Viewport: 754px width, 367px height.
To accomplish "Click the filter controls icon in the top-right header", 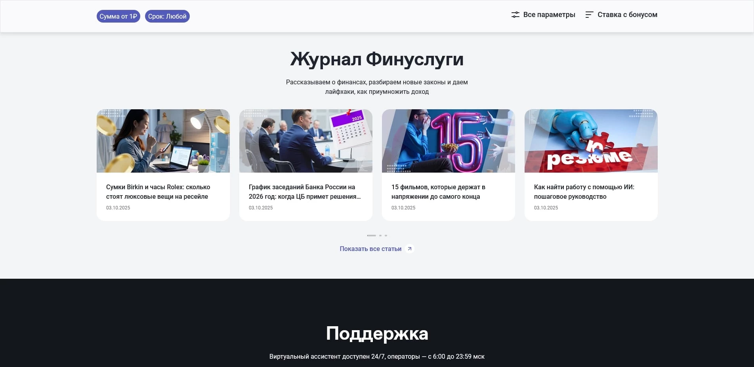I will [515, 14].
